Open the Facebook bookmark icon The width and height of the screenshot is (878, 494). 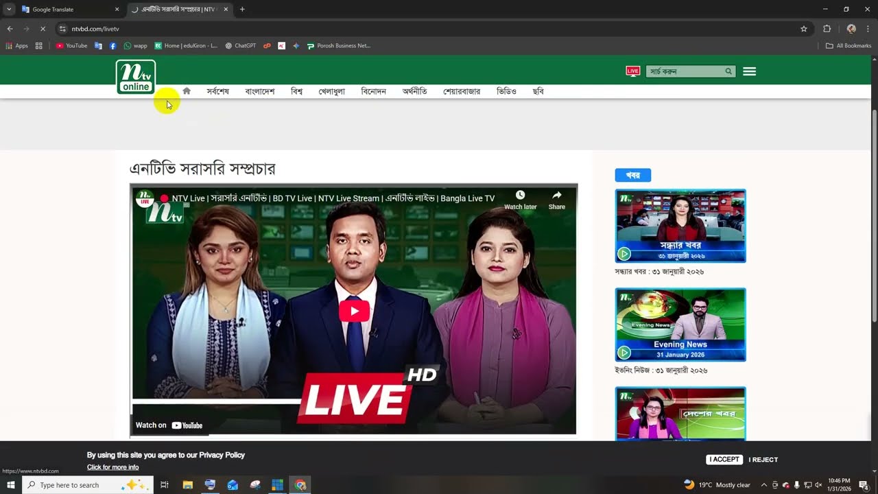113,46
